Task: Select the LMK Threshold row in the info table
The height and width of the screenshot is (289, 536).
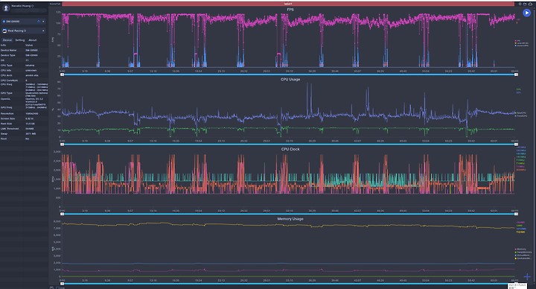Action: (x=25, y=129)
